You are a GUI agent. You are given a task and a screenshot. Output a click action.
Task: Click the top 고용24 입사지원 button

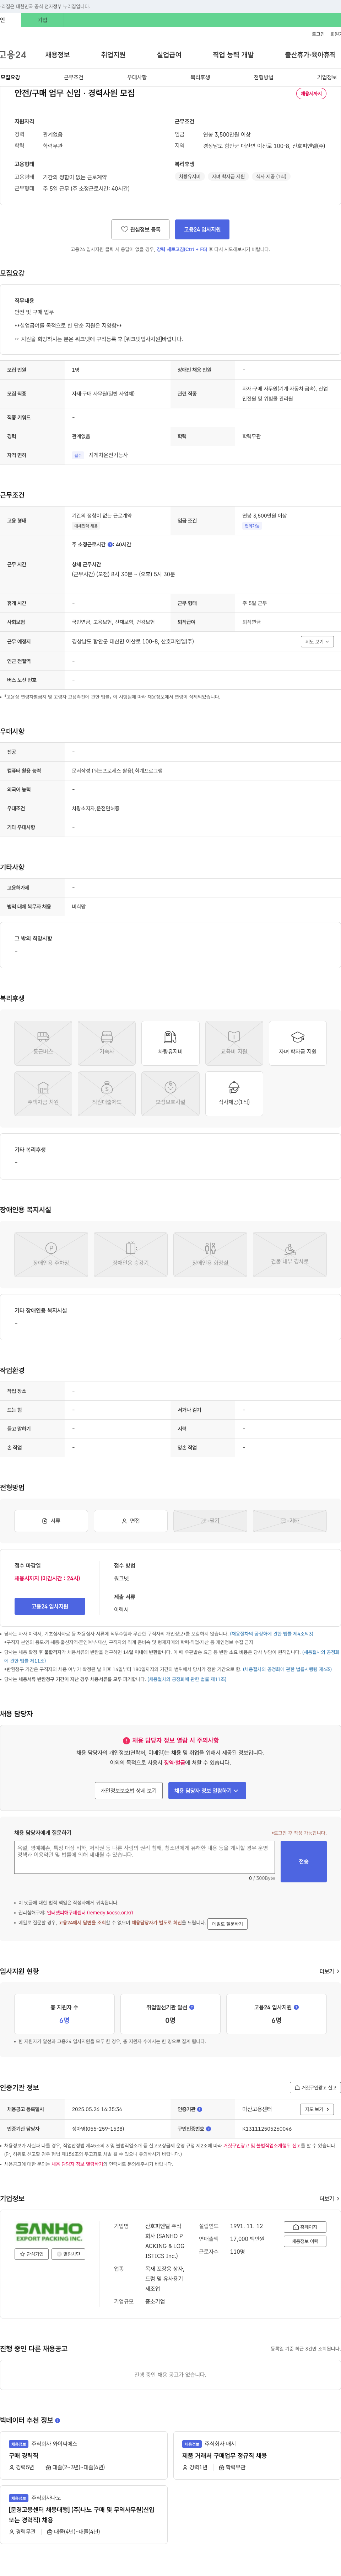tap(202, 229)
